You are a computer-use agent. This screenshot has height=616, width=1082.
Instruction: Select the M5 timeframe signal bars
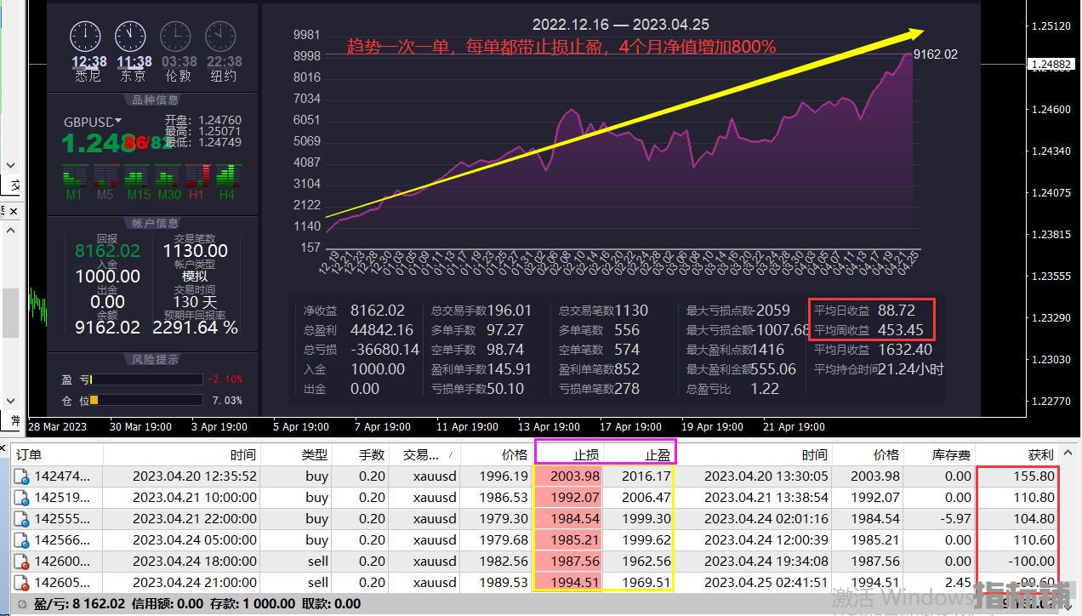pos(105,176)
